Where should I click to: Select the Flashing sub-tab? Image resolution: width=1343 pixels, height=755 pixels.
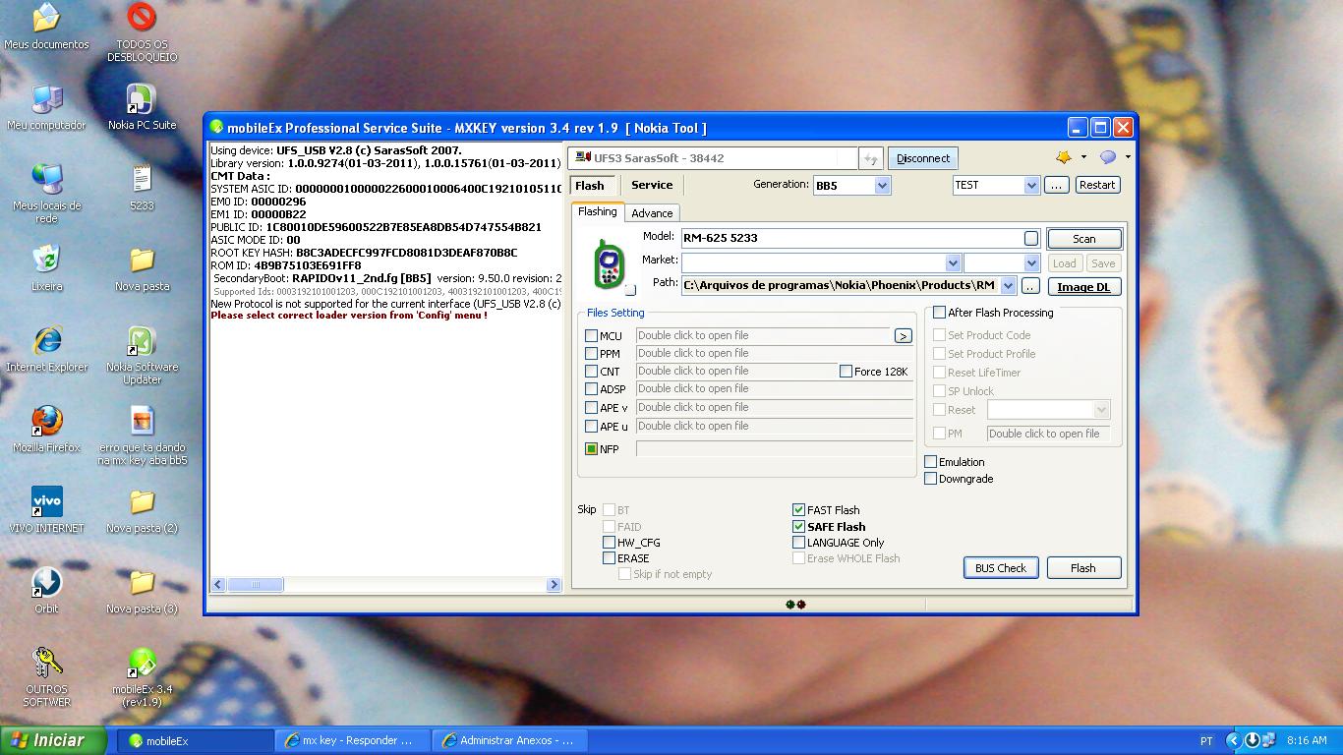click(597, 211)
